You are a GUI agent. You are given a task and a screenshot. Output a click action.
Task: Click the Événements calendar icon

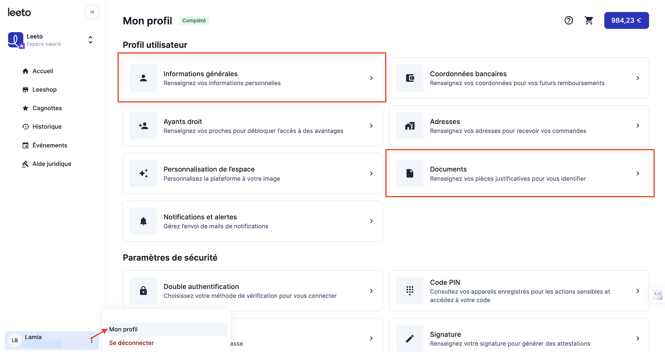[25, 145]
